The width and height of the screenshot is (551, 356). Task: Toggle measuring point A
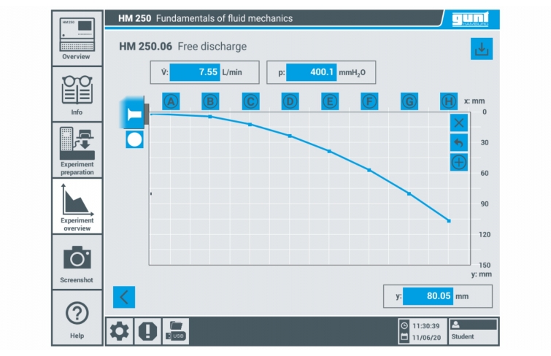(x=171, y=101)
